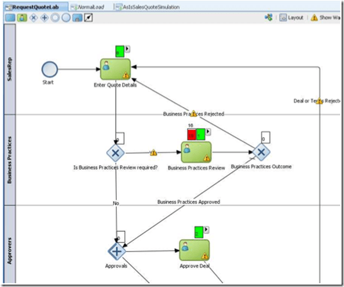
Task: Click the 'Business Practices Review' task label
Action: (197, 168)
